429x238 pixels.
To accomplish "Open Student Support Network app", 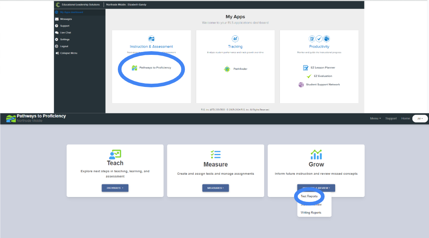I will pyautogui.click(x=323, y=84).
